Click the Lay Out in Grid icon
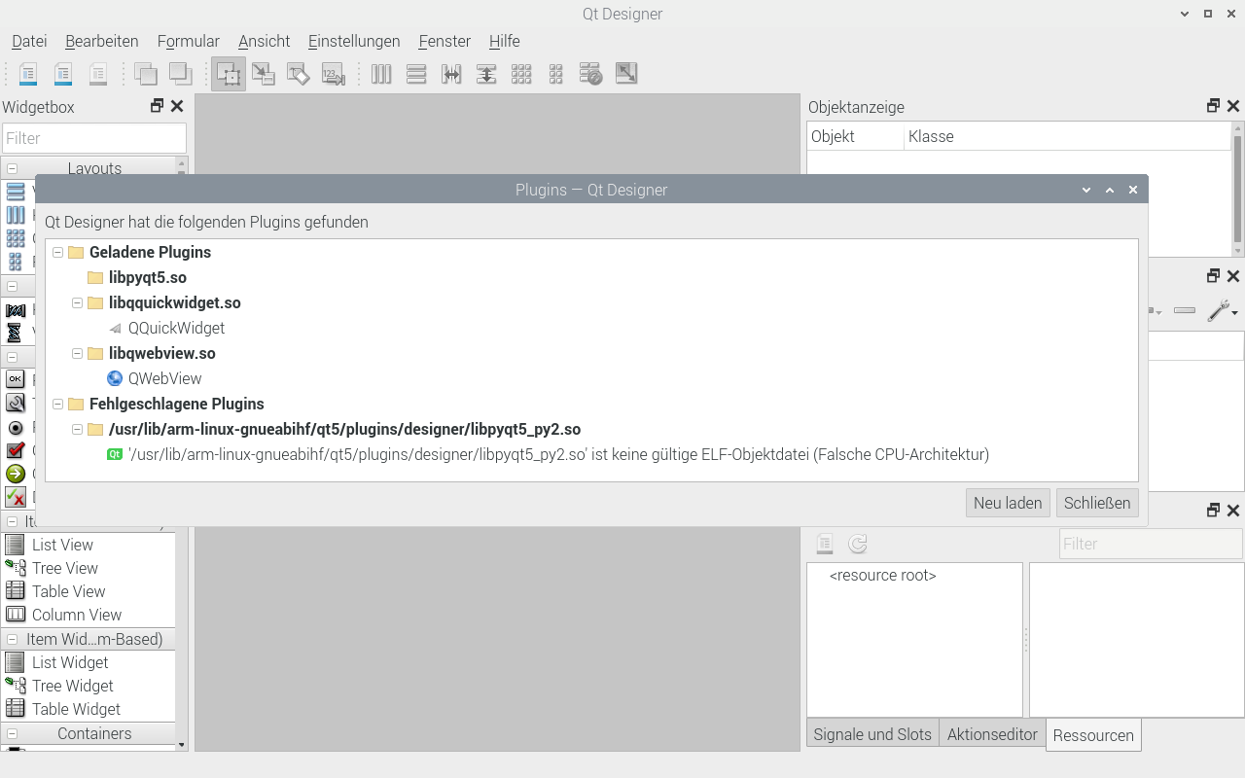Image resolution: width=1245 pixels, height=778 pixels. pyautogui.click(x=521, y=74)
